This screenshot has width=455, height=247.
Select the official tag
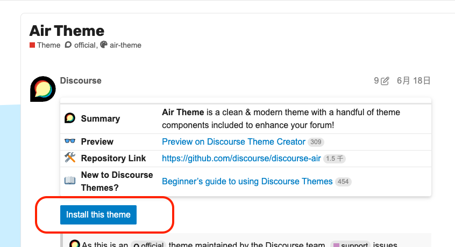[84, 45]
